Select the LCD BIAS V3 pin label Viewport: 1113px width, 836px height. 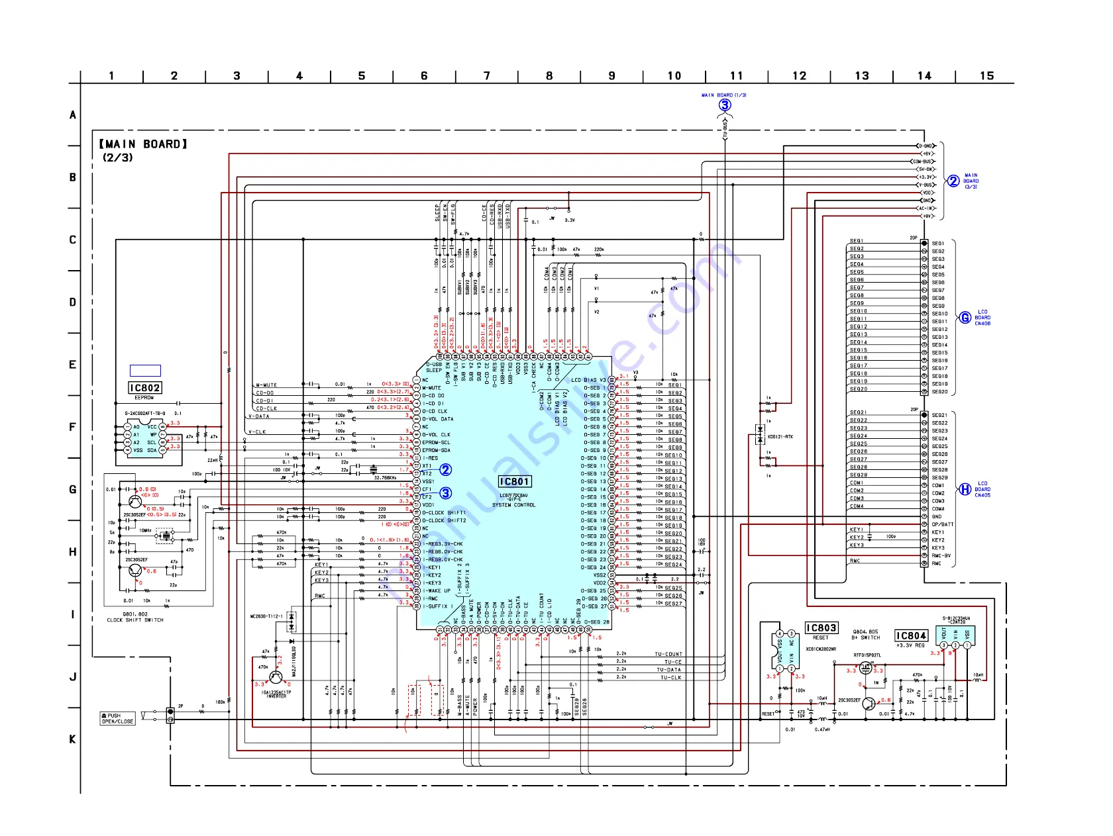(588, 380)
